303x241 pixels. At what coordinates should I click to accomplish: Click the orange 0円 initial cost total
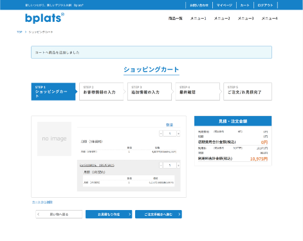pos(264,142)
